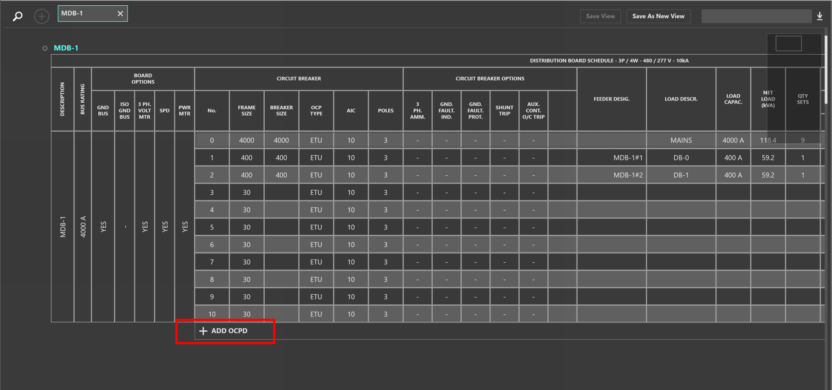Open the gear settings icon beside MDB-1
This screenshot has height=390, width=832.
click(45, 48)
